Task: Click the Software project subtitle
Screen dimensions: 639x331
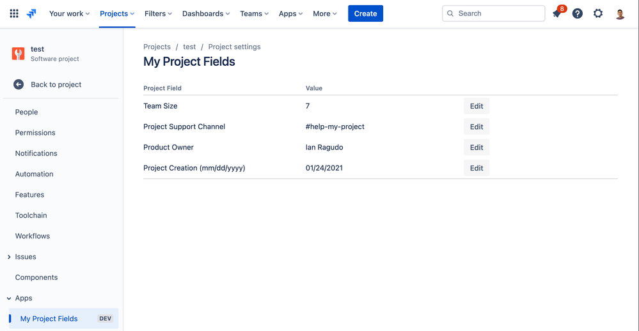Action: pos(54,59)
